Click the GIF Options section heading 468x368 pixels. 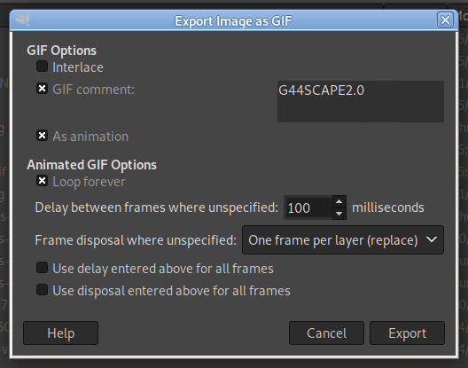pyautogui.click(x=61, y=51)
